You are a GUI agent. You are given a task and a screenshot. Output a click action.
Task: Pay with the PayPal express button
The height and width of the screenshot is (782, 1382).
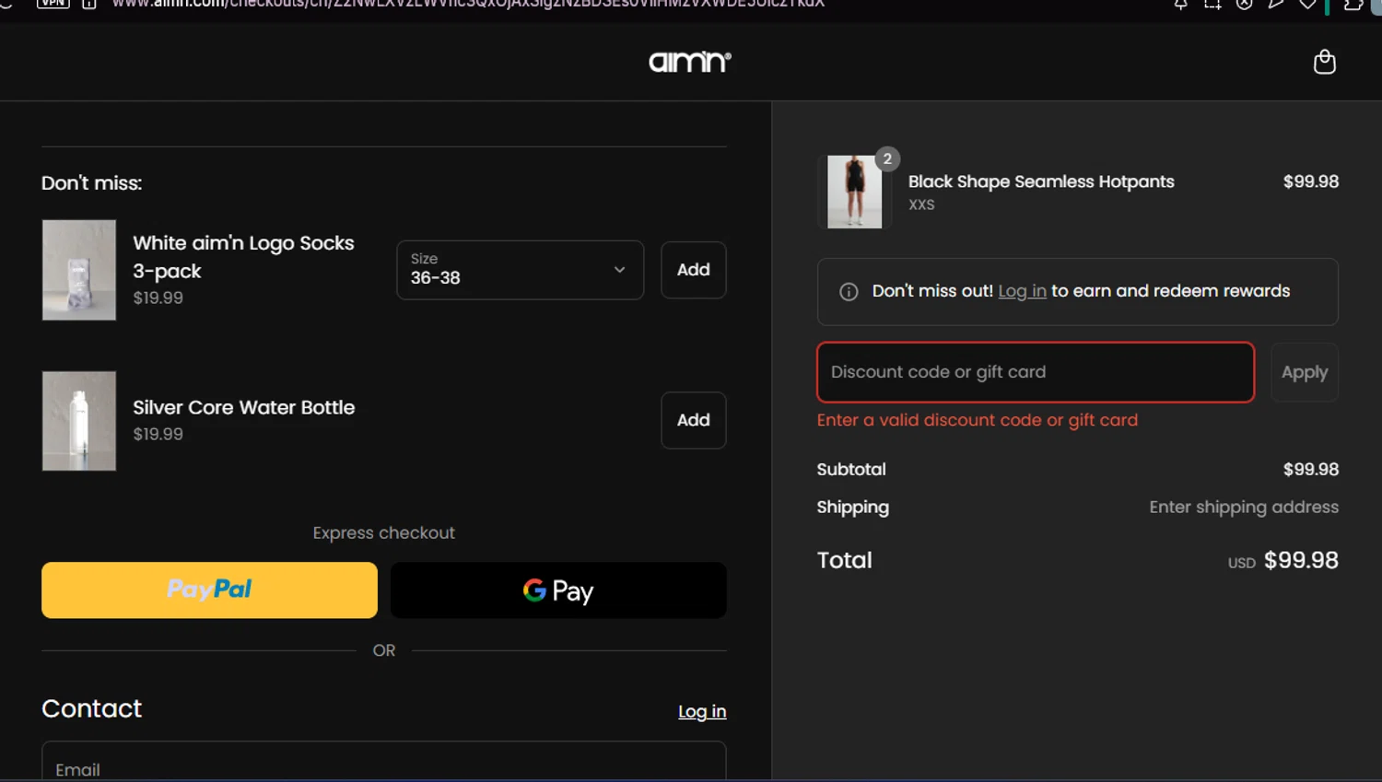click(209, 589)
